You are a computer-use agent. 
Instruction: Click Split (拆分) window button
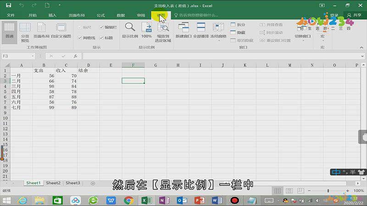(238, 25)
